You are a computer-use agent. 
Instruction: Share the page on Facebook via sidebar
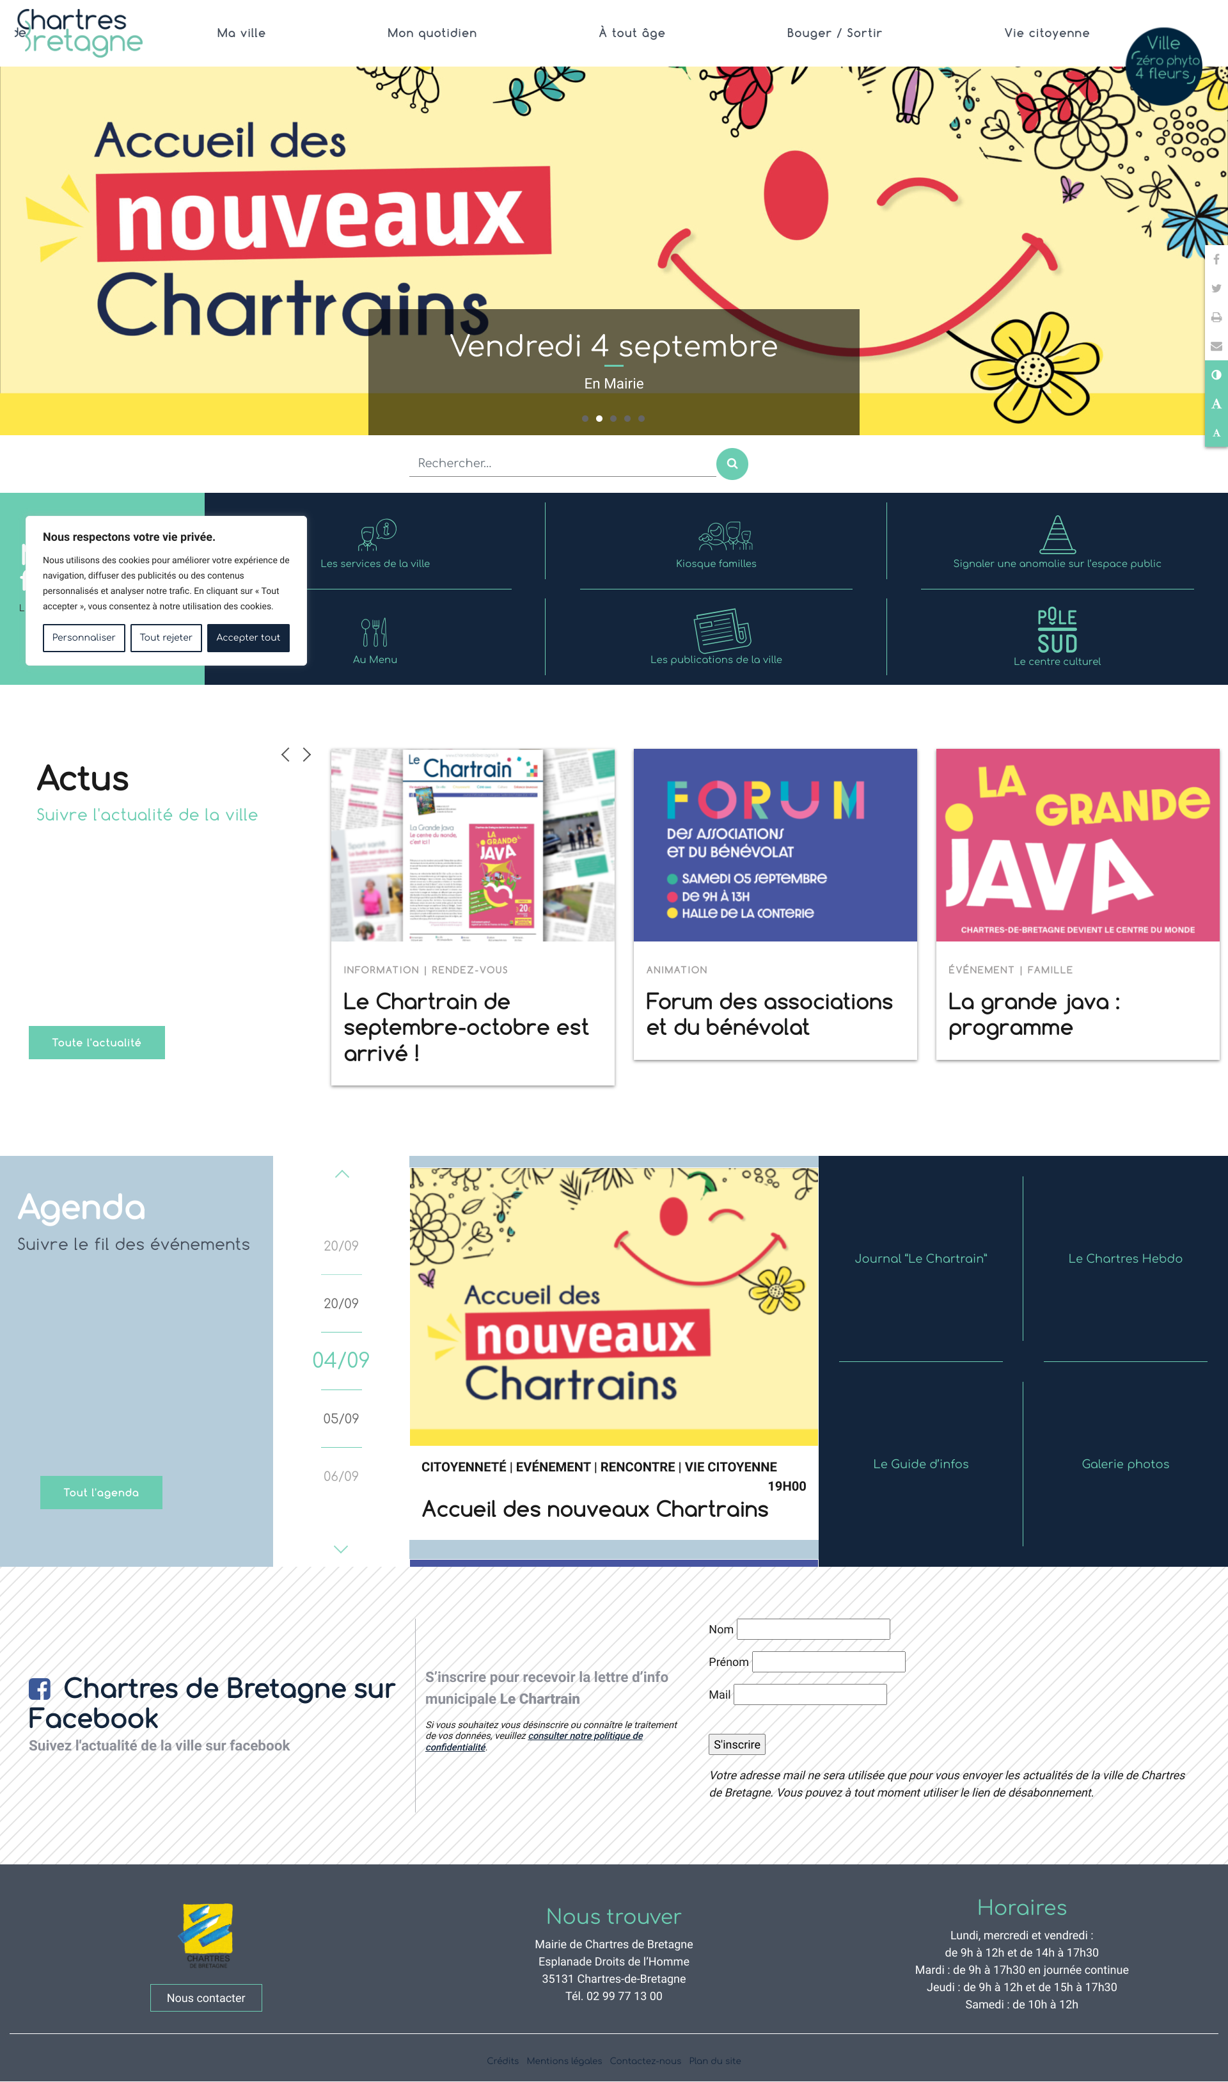tap(1216, 260)
